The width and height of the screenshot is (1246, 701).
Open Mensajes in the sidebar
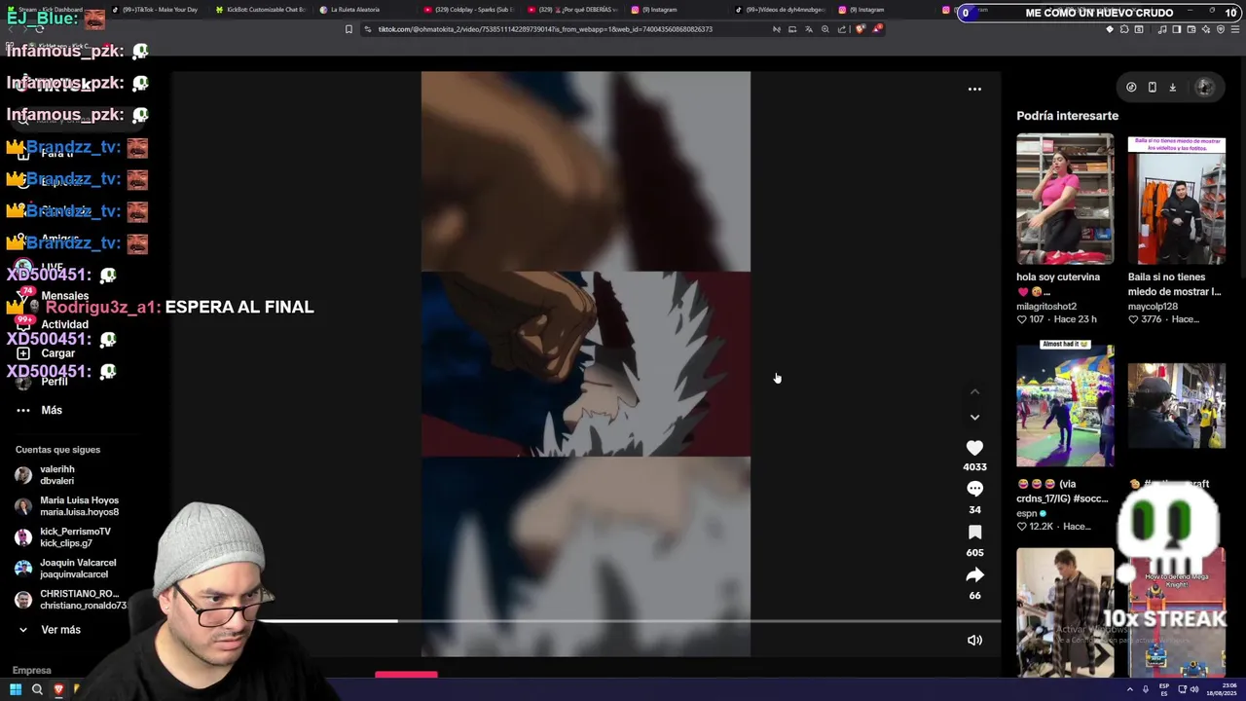64,296
